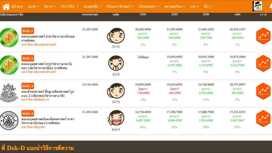Image resolution: width=272 pixels, height=153 pixels.
Task: Click the orange graph icon for อันดับ 3
Action: 263,91
